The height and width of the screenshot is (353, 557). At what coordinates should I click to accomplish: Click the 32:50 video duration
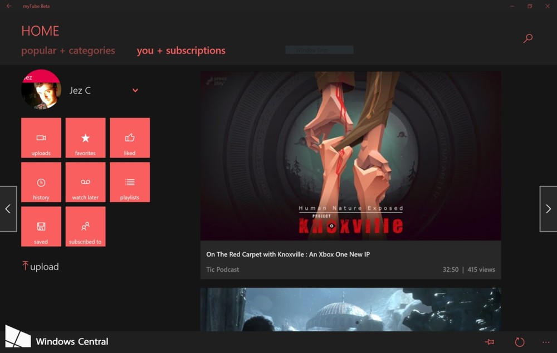click(x=451, y=269)
